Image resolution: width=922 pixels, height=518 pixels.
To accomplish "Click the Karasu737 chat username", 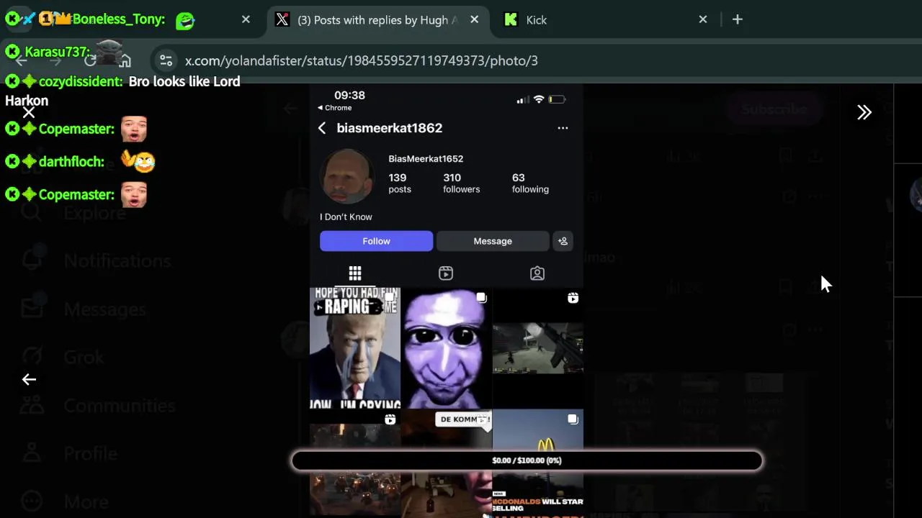I will pos(57,52).
